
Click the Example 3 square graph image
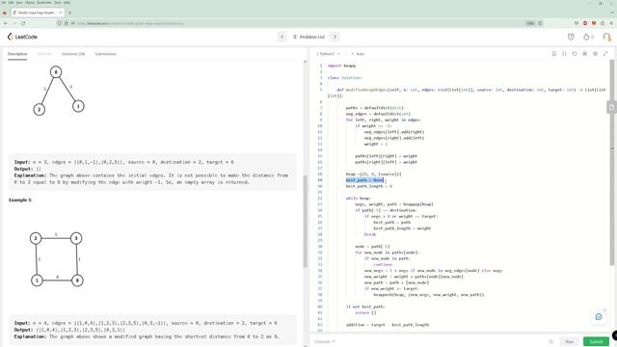coord(57,259)
